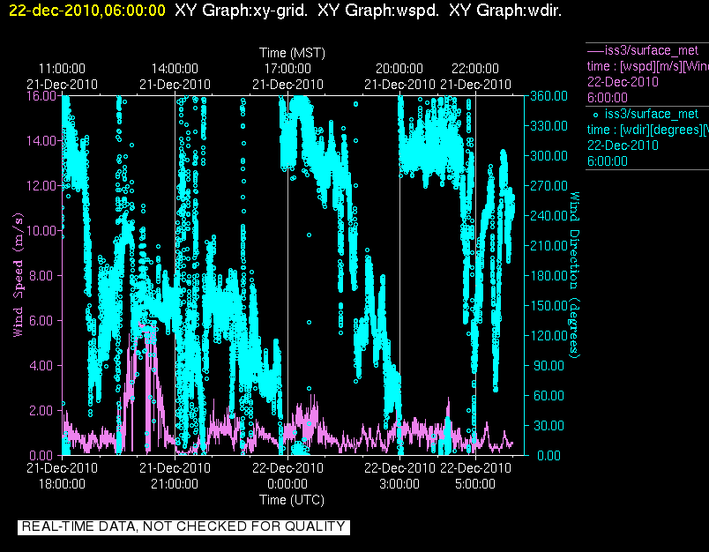Click the 90.00 wind direction axis value

[549, 365]
